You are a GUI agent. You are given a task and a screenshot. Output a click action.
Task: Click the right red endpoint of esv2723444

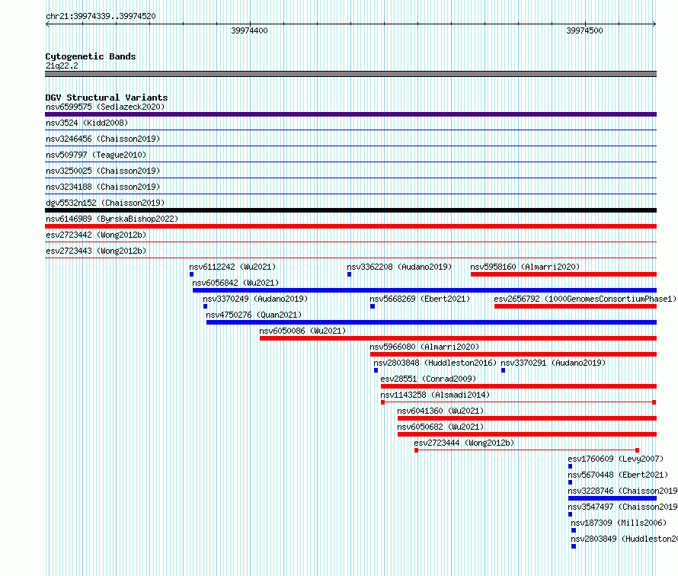pos(638,450)
